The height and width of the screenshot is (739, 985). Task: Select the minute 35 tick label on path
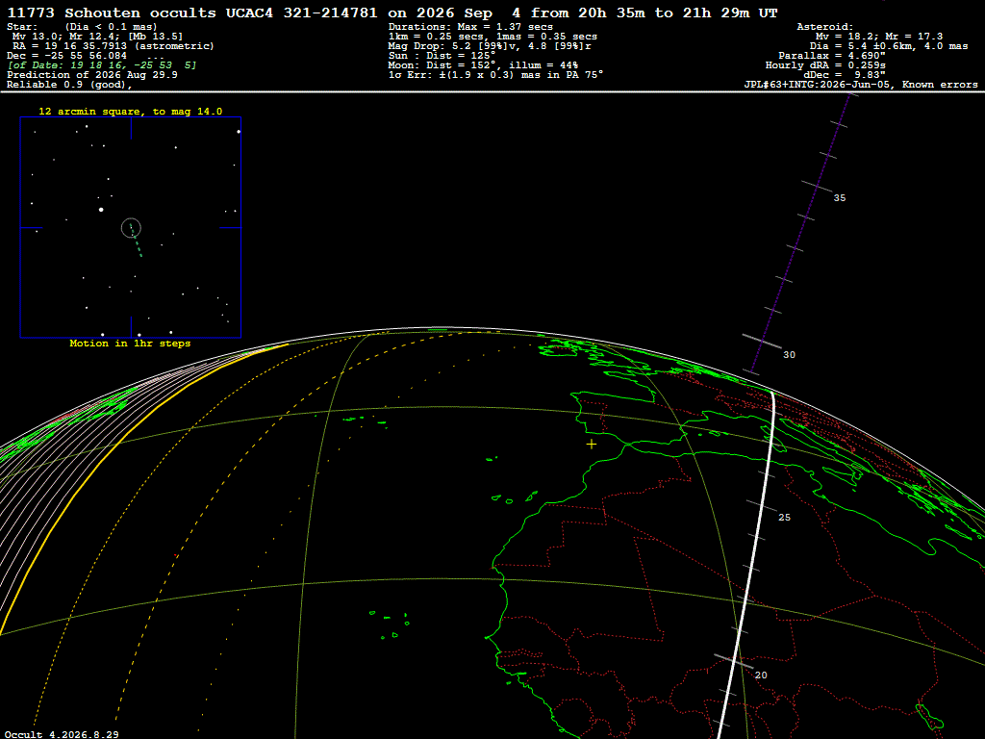click(839, 198)
